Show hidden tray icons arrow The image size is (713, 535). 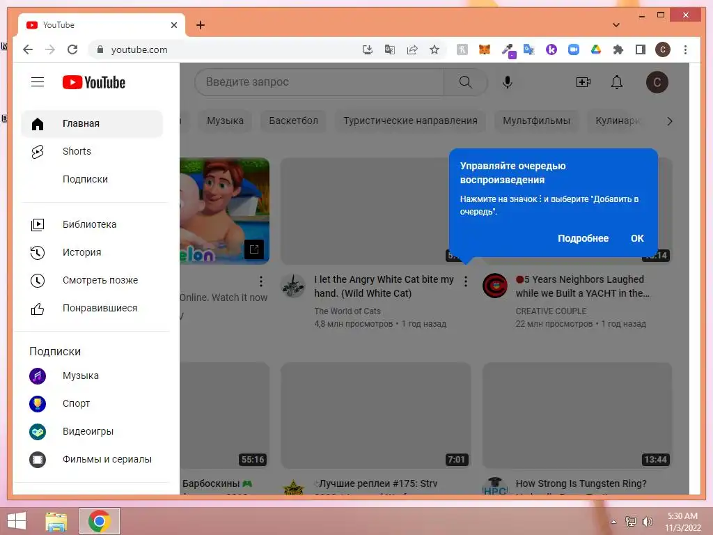click(613, 522)
